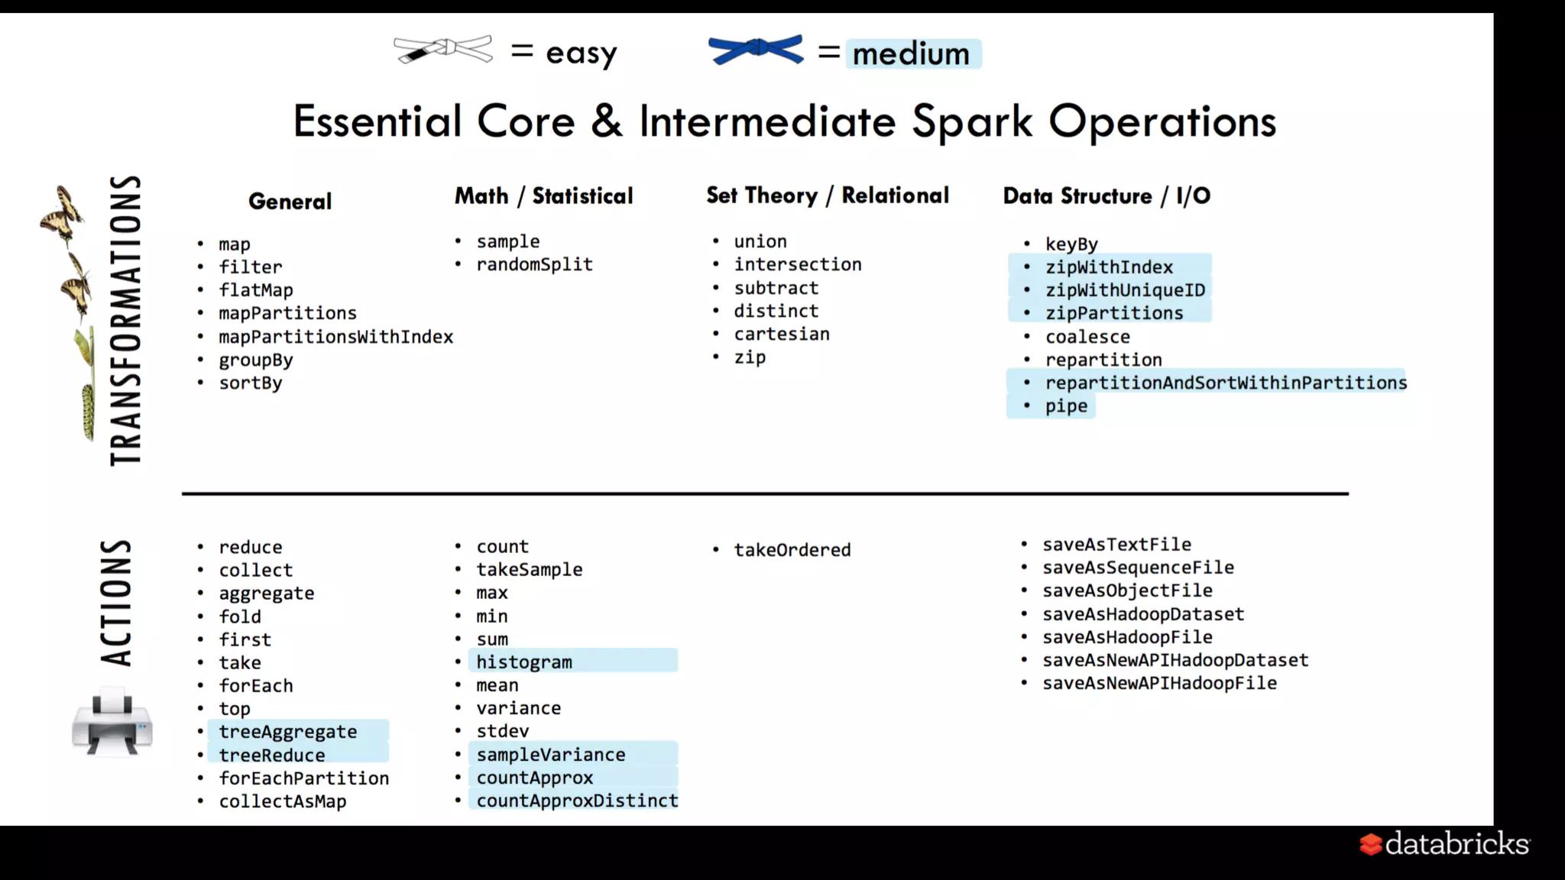Viewport: 1565px width, 880px height.
Task: Click the printer icon beside Actions
Action: point(112,722)
